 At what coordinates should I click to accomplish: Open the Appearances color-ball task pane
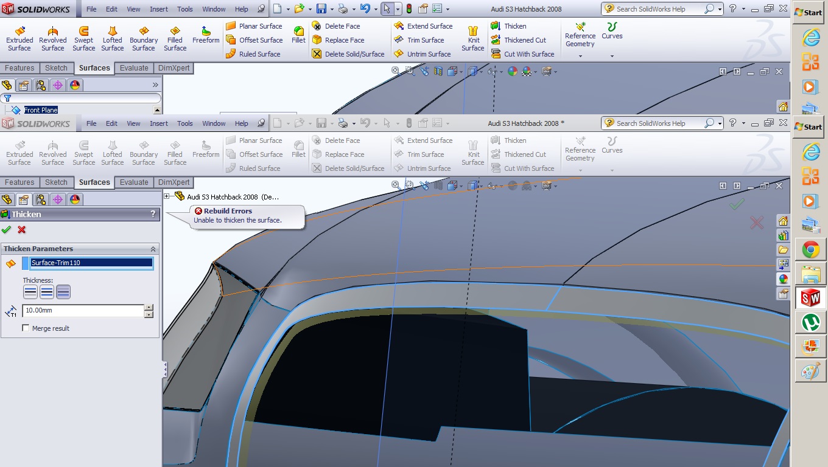coord(784,279)
